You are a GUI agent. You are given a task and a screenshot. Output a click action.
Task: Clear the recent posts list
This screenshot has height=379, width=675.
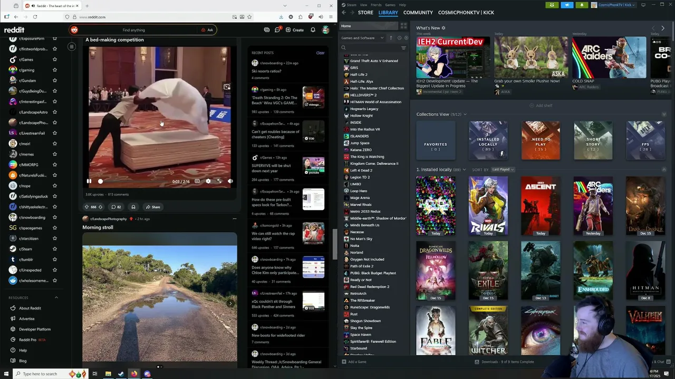320,53
